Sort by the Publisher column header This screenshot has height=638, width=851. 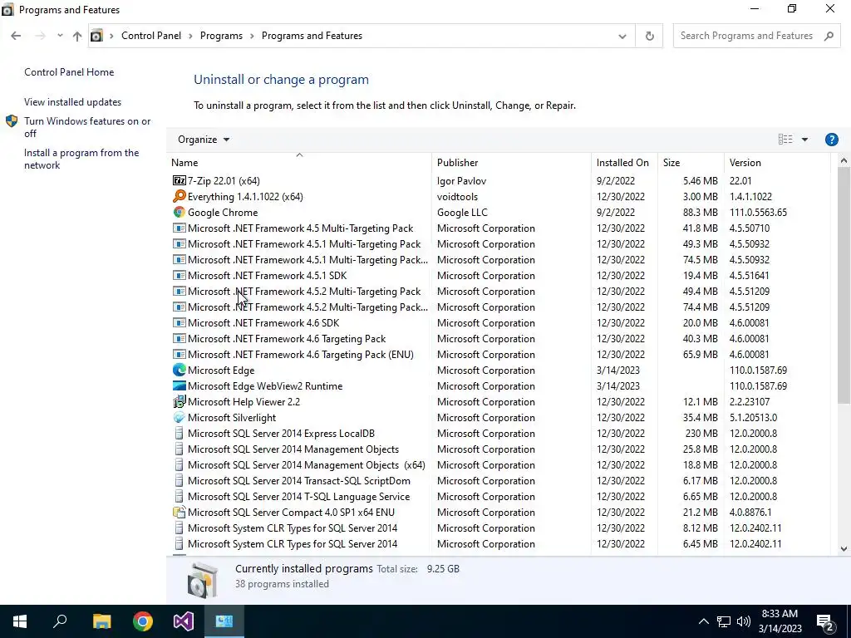point(512,162)
